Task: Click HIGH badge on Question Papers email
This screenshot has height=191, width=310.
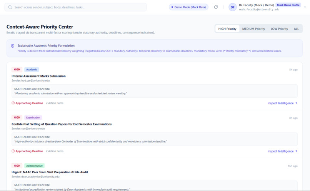Action: pyautogui.click(x=17, y=117)
